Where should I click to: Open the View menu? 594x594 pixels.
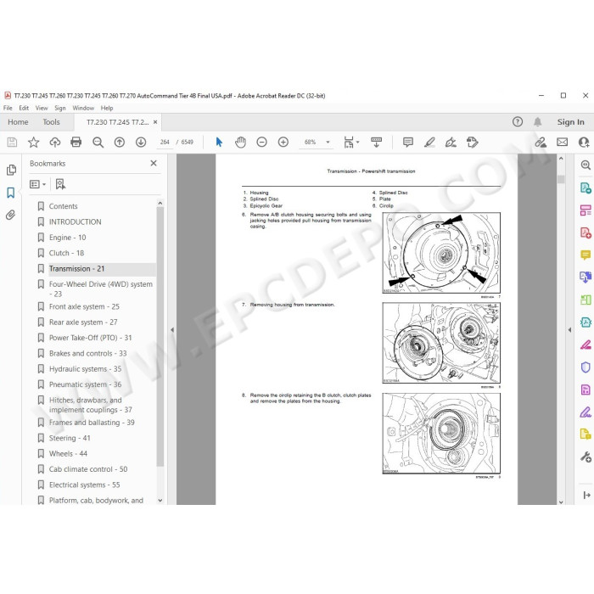pyautogui.click(x=42, y=108)
